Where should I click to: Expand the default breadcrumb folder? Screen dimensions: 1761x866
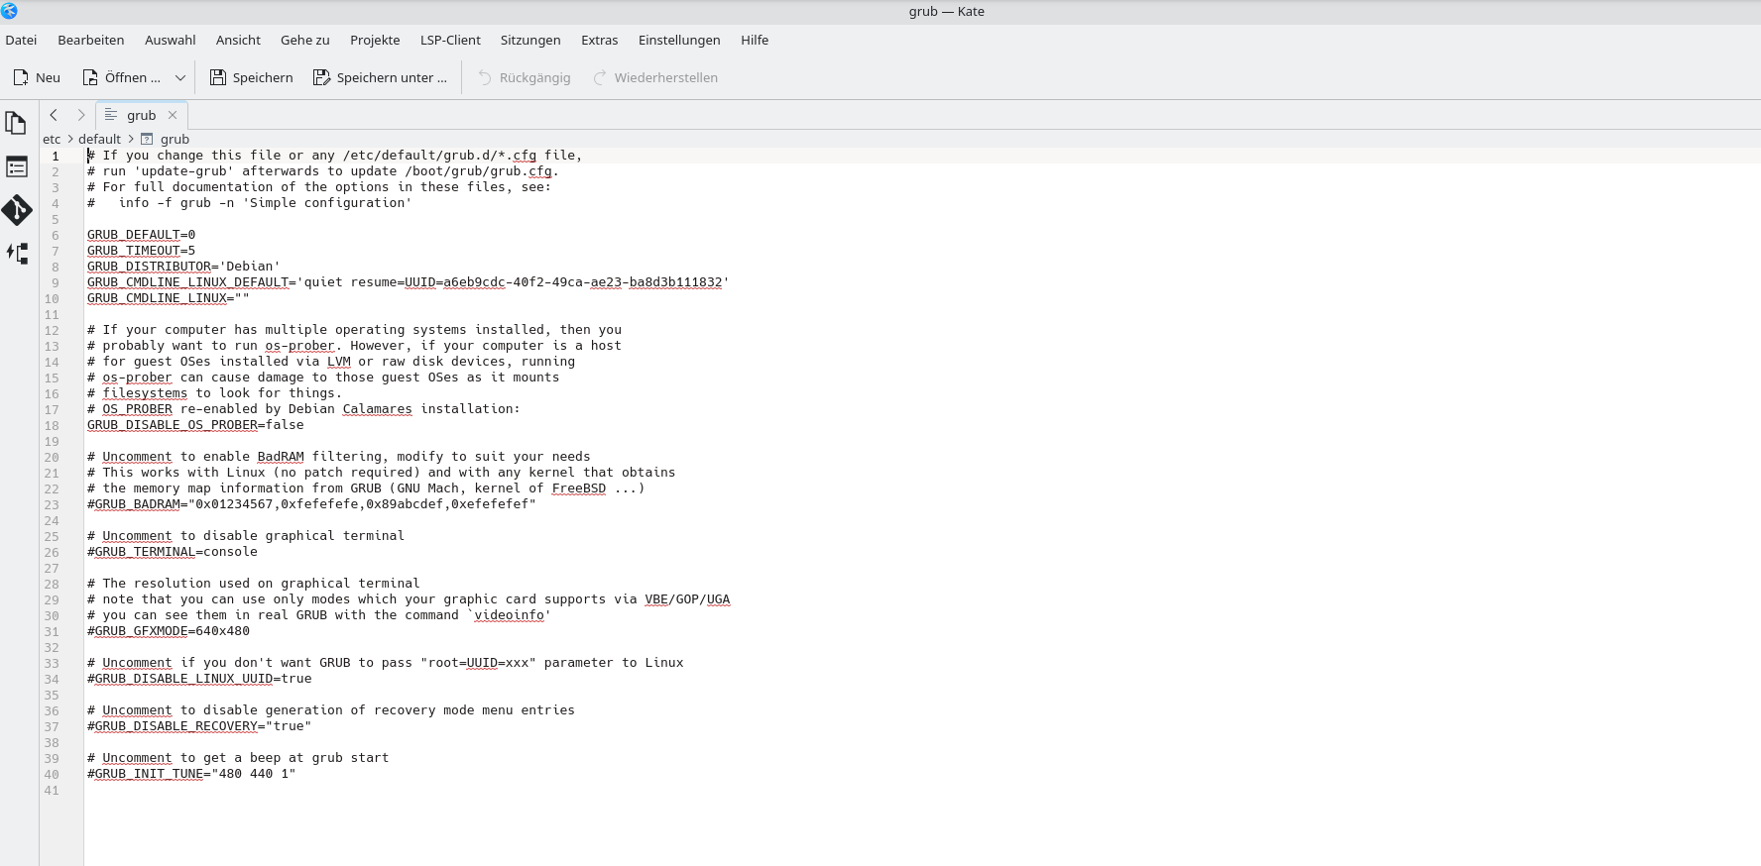click(x=99, y=140)
